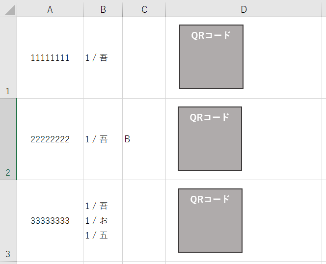Screen dimensions: 326x264
Task: Click cell B2 with text 1 / 吾
Action: (103, 139)
